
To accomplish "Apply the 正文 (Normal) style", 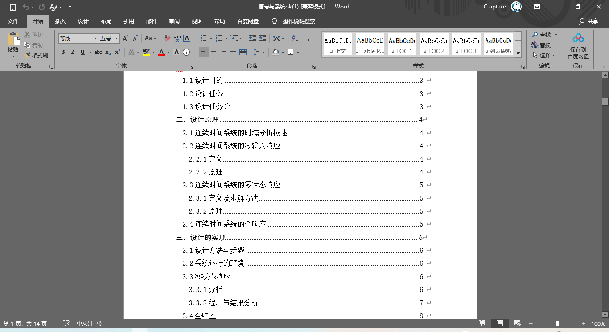I will point(338,45).
